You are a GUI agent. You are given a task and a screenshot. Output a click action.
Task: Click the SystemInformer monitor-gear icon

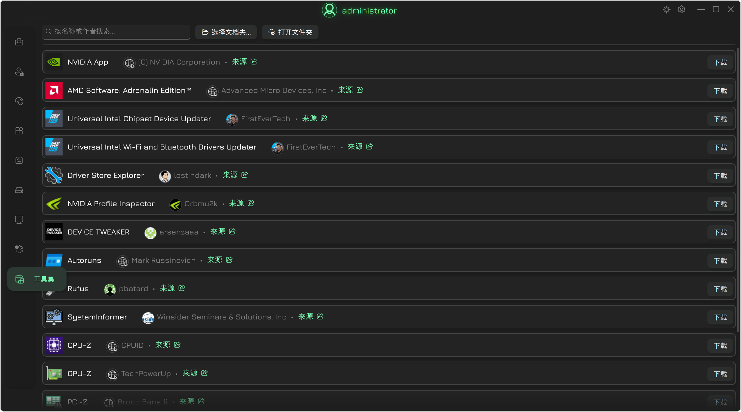point(54,317)
